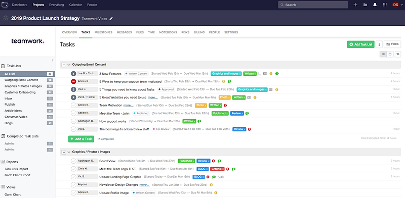
Task: Open the Calendar menu item
Action: click(x=76, y=5)
